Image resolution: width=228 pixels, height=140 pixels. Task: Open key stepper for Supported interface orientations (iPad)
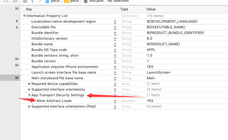click(x=115, y=107)
